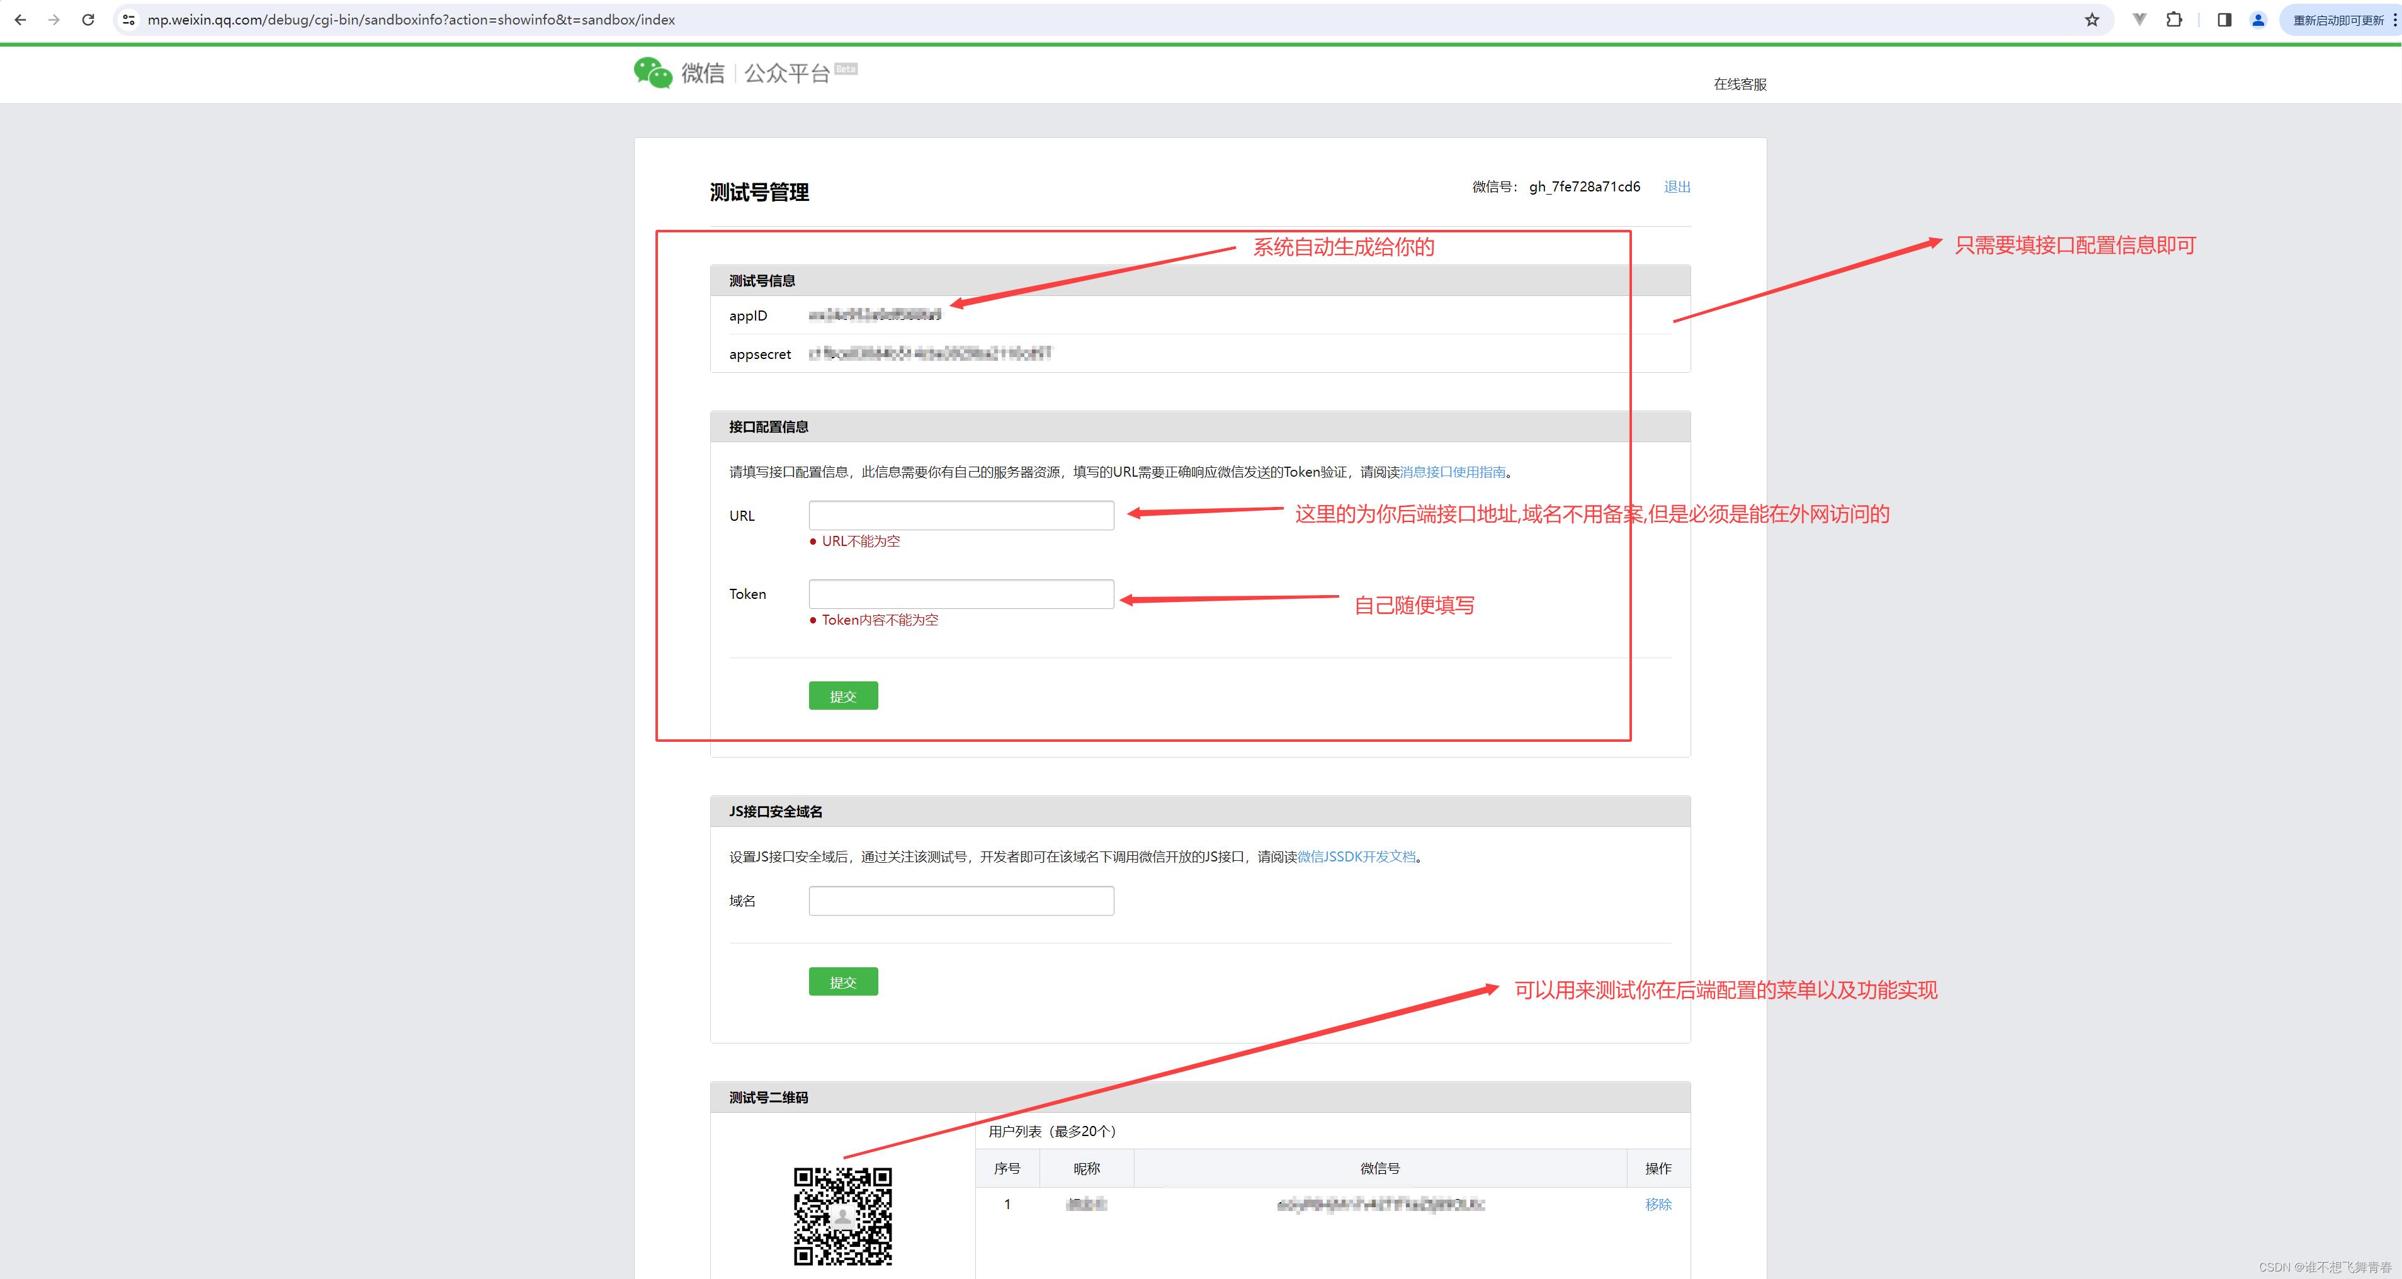The image size is (2402, 1279).
Task: Click the test account QR code
Action: tap(843, 1215)
